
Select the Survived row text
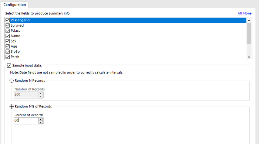tap(17, 25)
